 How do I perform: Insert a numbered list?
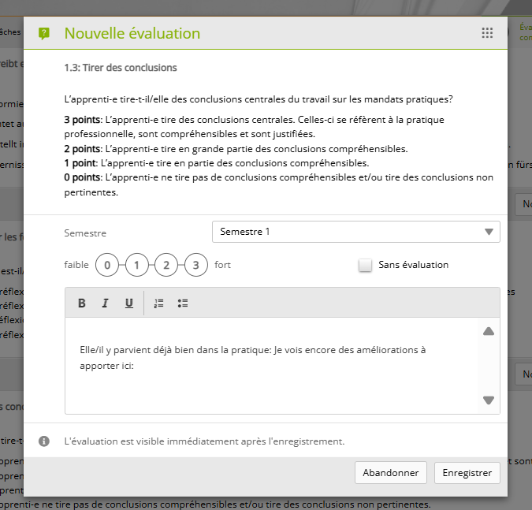pos(158,303)
